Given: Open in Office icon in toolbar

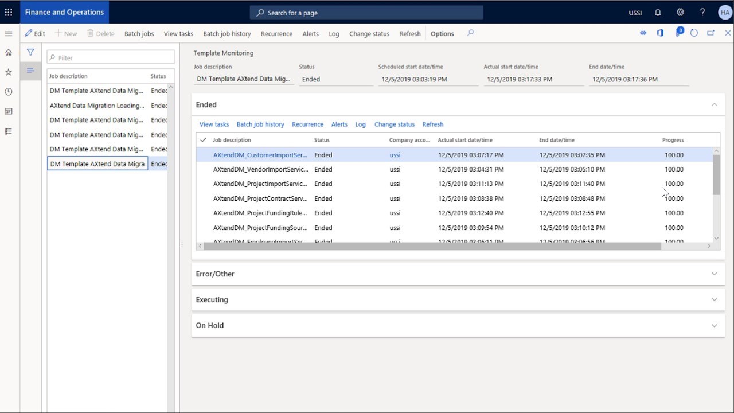Looking at the screenshot, I should point(660,33).
